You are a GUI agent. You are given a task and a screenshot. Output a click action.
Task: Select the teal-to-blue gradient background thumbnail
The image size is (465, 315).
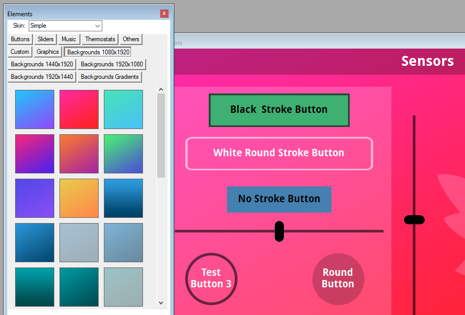click(x=123, y=109)
